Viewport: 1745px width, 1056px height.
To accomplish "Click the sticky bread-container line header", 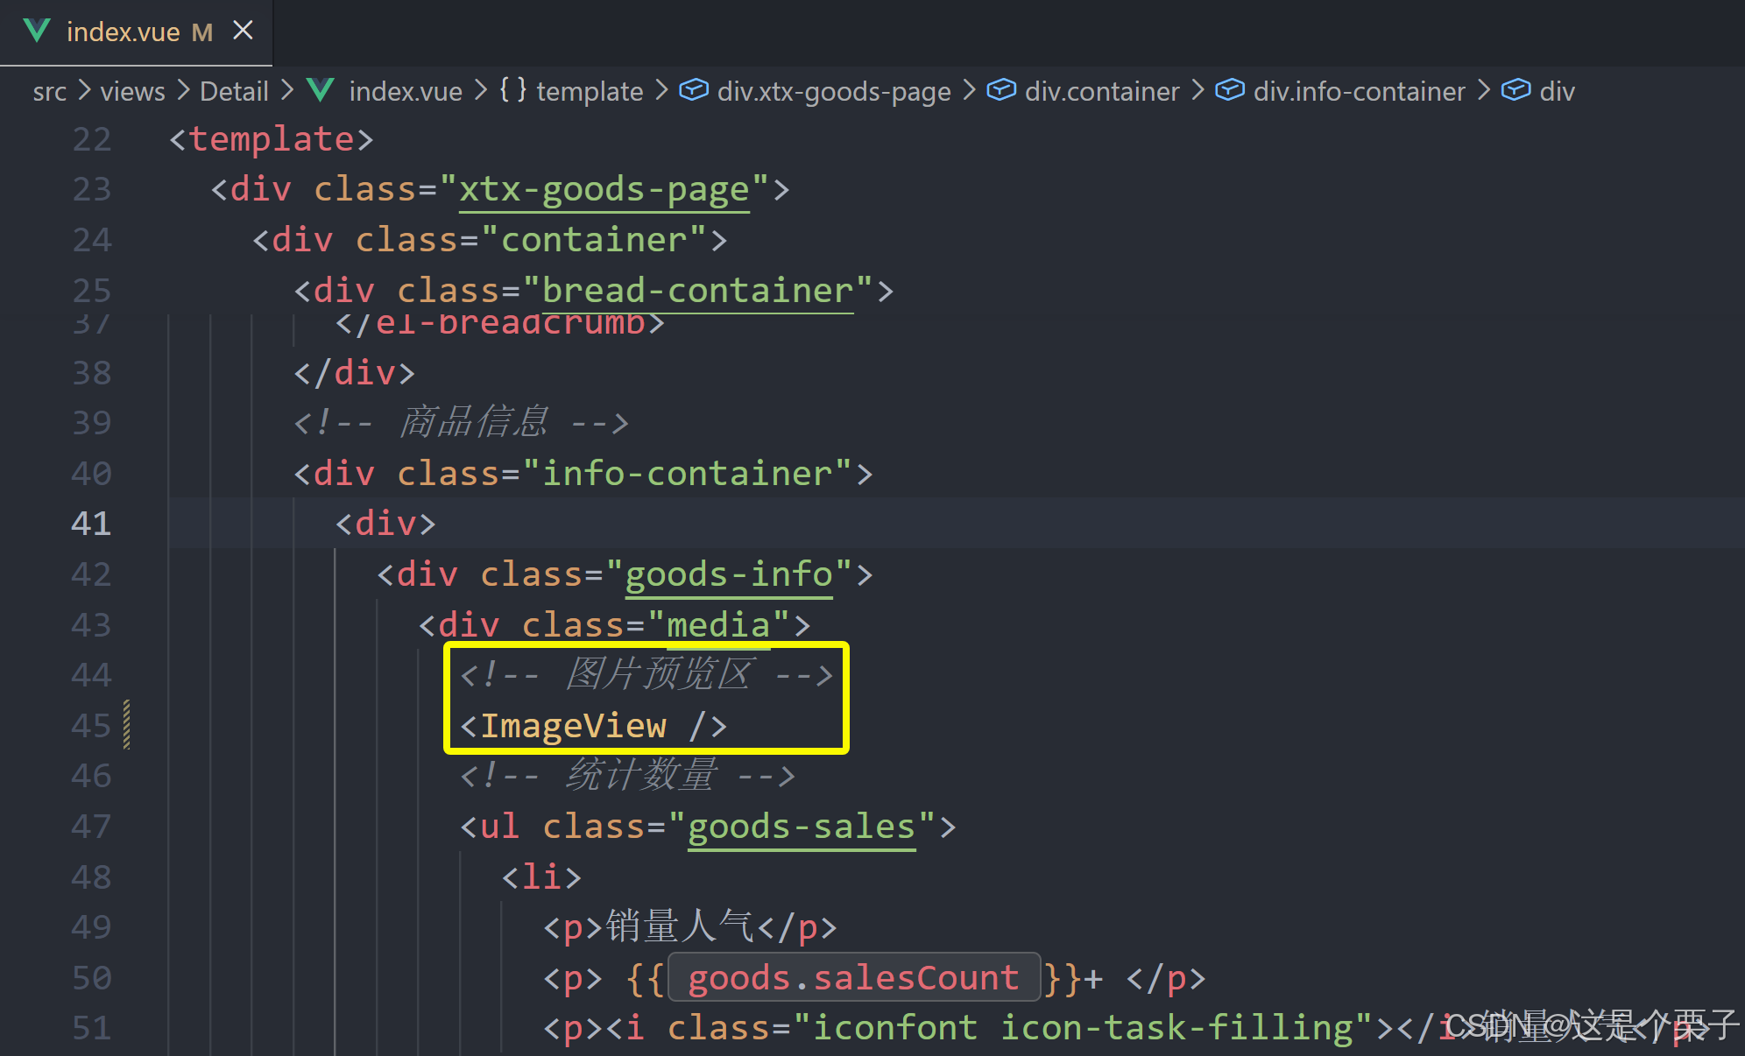I will (x=594, y=291).
